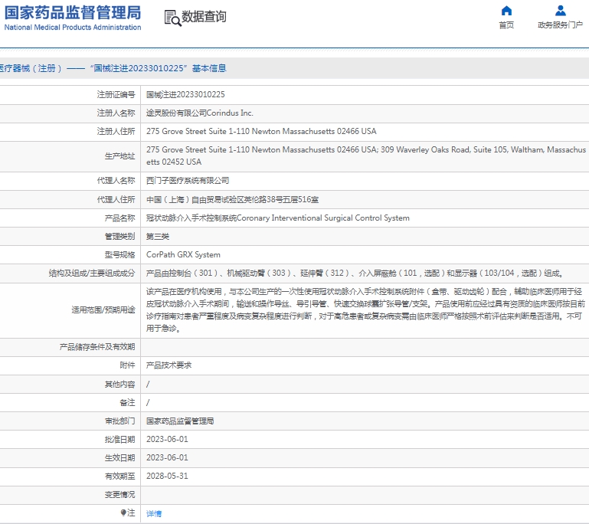Screen dimensions: 589x524
Task: Click the 生产地址 row label
Action: (119, 156)
